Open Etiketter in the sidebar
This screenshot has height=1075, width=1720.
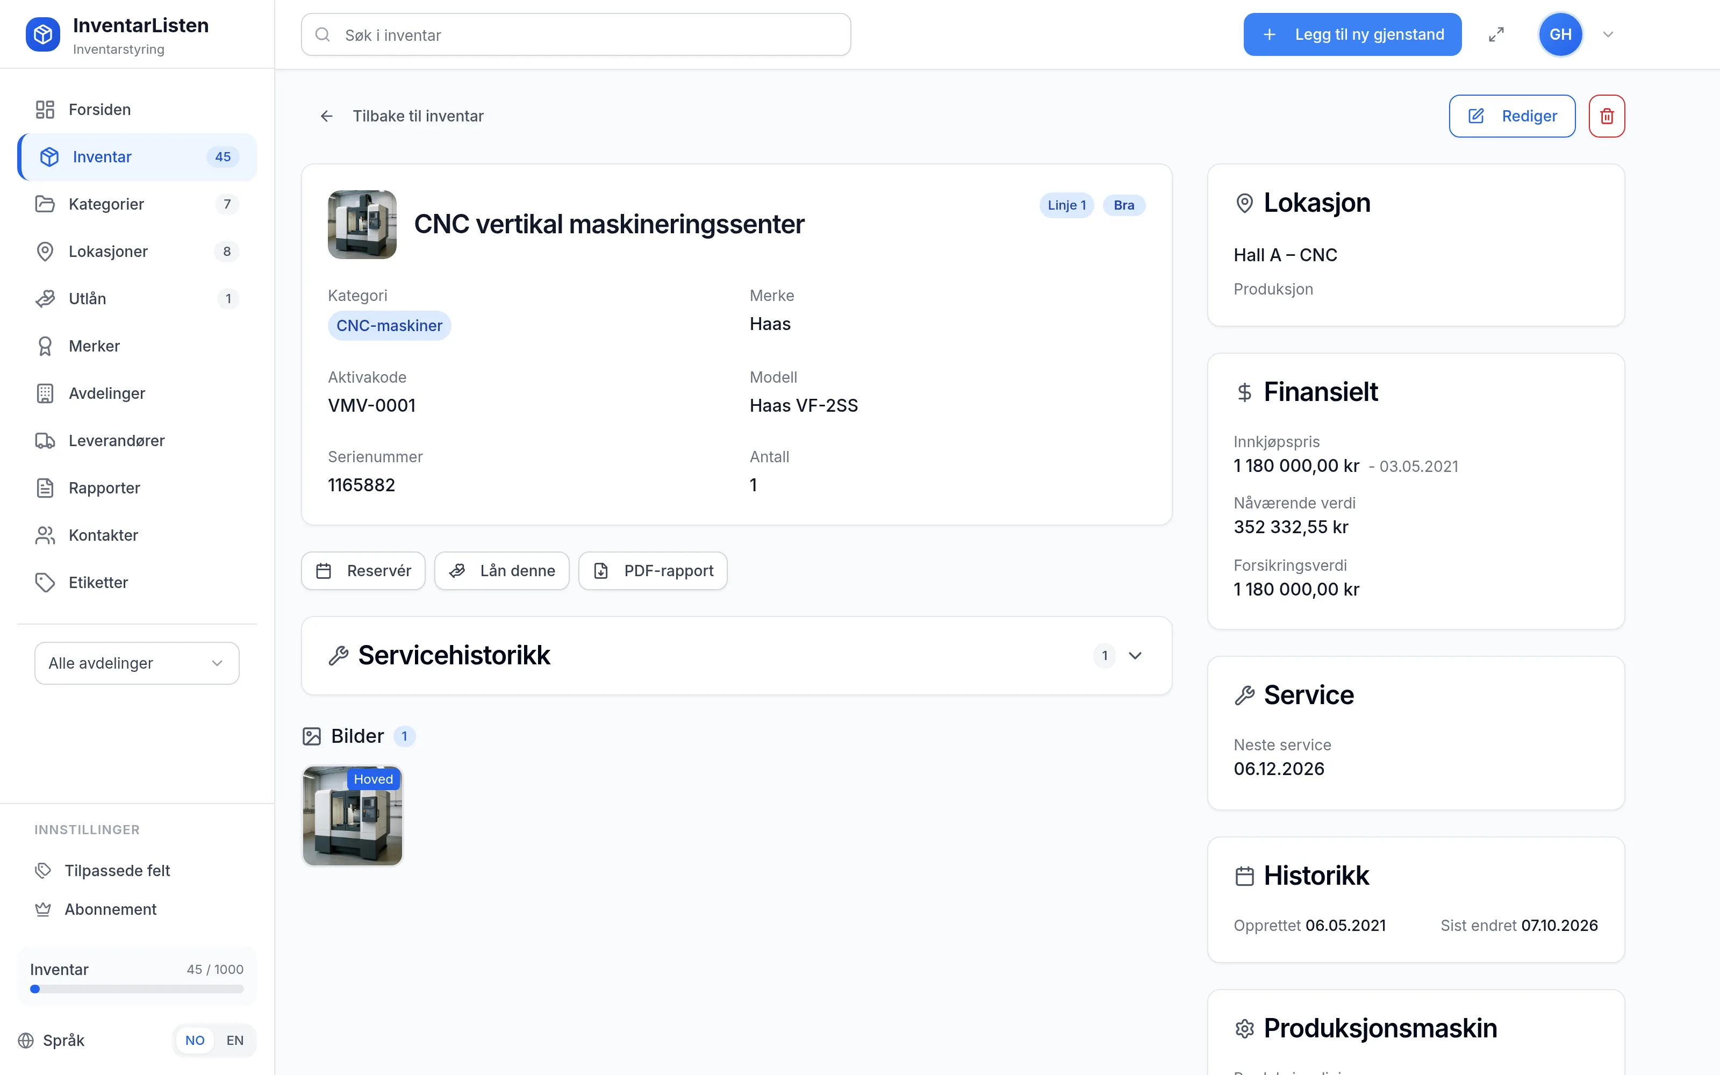click(x=137, y=582)
